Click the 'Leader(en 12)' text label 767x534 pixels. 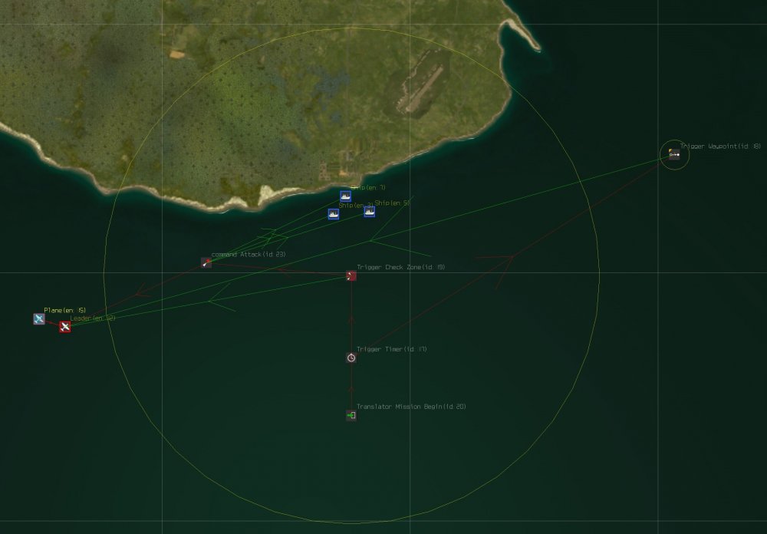click(x=93, y=318)
